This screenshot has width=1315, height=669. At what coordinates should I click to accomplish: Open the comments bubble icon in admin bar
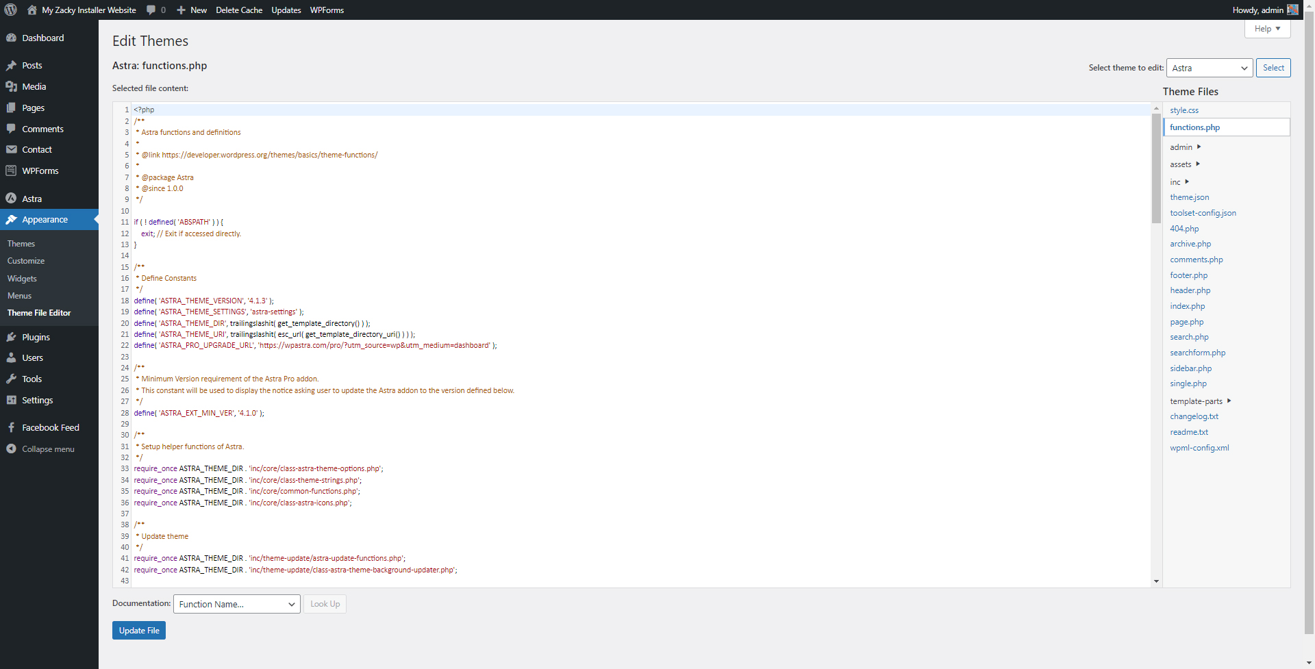151,10
